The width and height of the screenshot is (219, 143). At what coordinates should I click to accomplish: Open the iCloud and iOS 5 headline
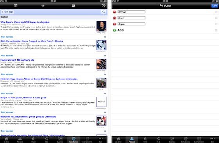[x=25, y=22]
